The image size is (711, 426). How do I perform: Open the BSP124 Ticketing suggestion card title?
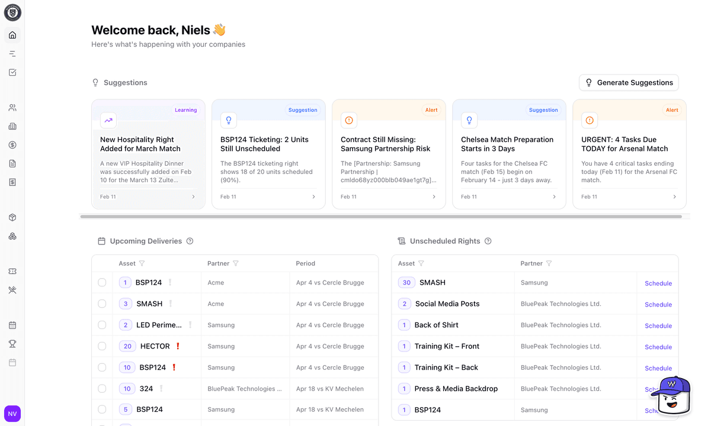point(264,144)
